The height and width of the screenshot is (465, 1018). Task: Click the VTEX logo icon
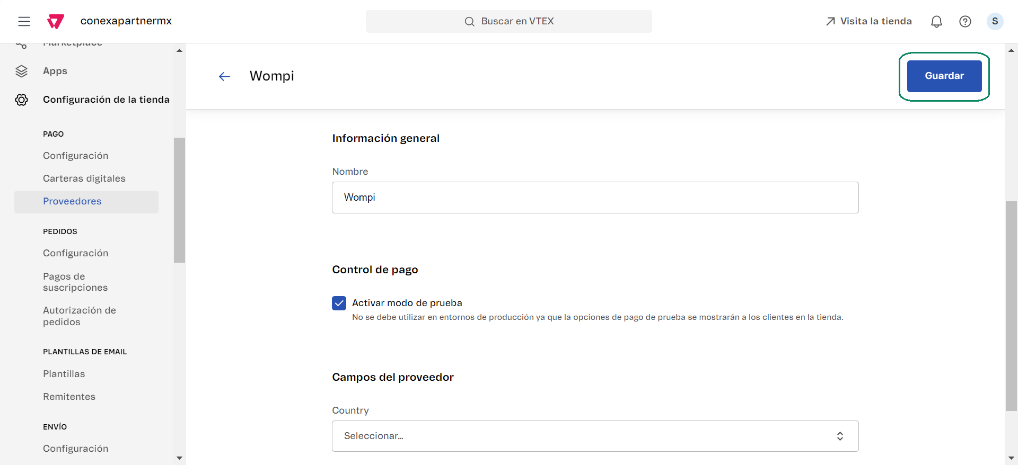[56, 21]
